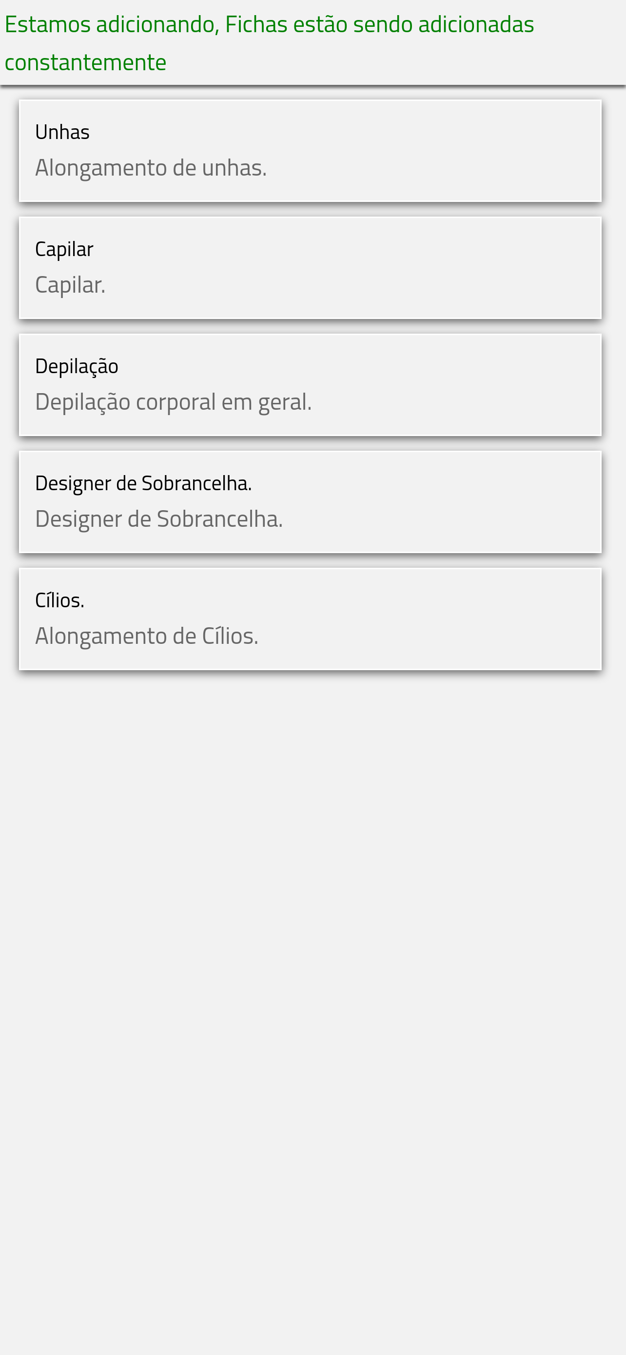Select the black "Designer de Sobrancelha." title
This screenshot has width=626, height=1355.
(x=143, y=483)
